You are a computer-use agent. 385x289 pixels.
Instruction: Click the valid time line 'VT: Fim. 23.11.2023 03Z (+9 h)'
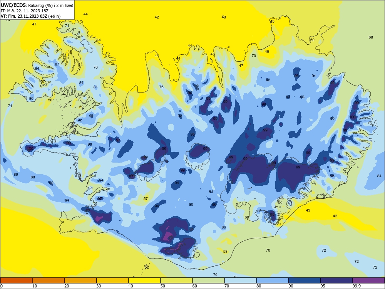(x=30, y=16)
